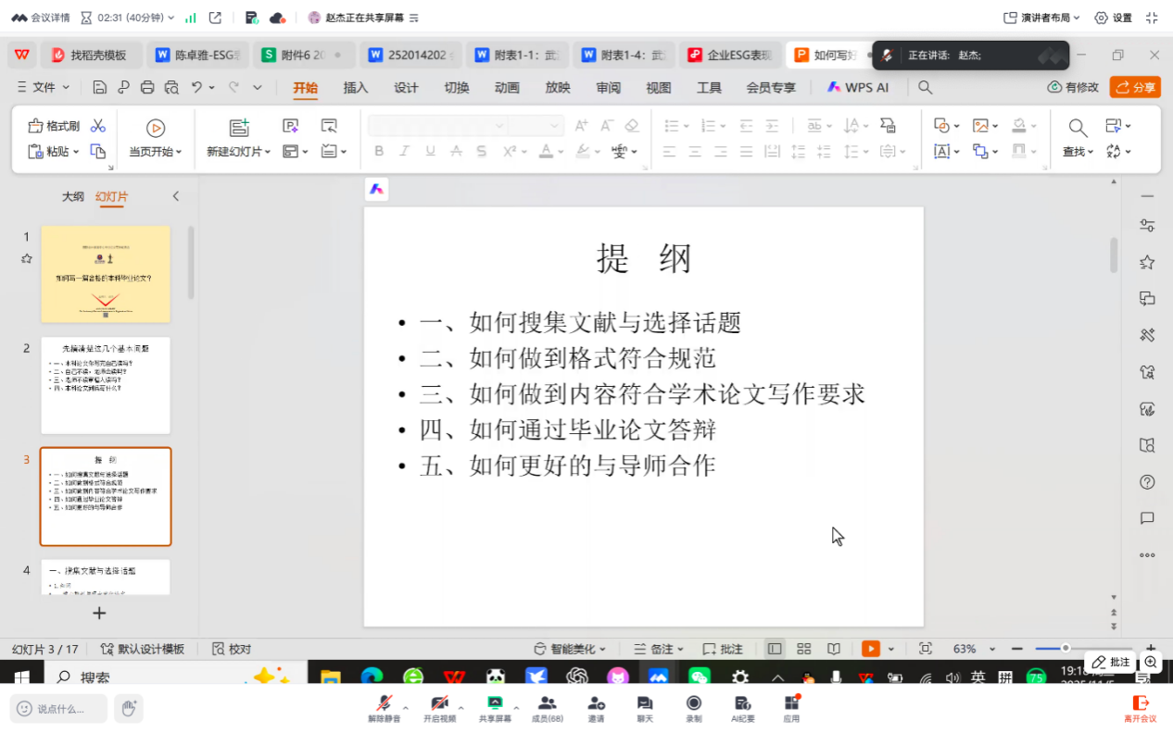This screenshot has width=1173, height=733.
Task: Start slideshow with 当页开始 play icon
Action: tap(156, 129)
